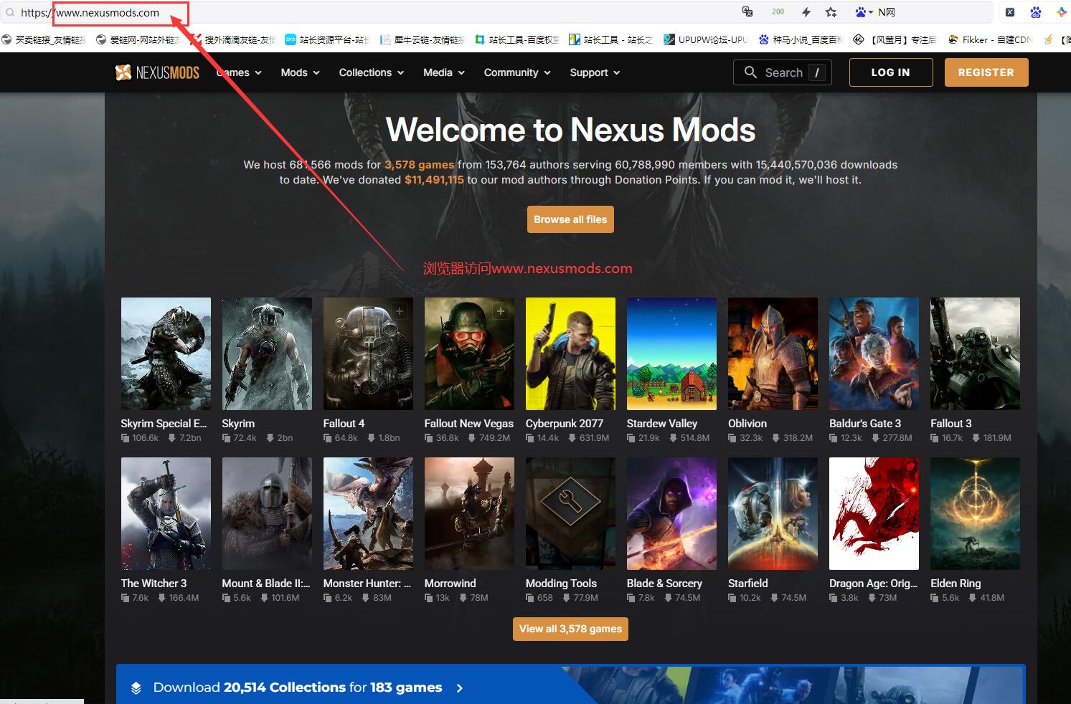The image size is (1071, 704).
Task: Click the '$11,491,115' donation amount text
Action: coord(434,180)
